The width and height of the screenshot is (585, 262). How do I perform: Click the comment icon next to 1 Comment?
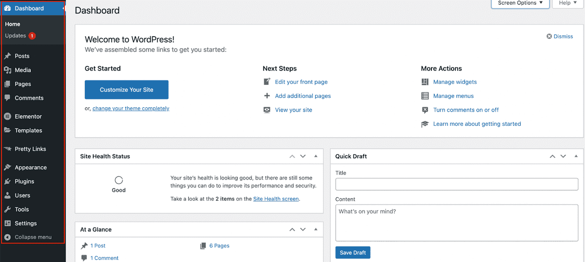point(84,258)
